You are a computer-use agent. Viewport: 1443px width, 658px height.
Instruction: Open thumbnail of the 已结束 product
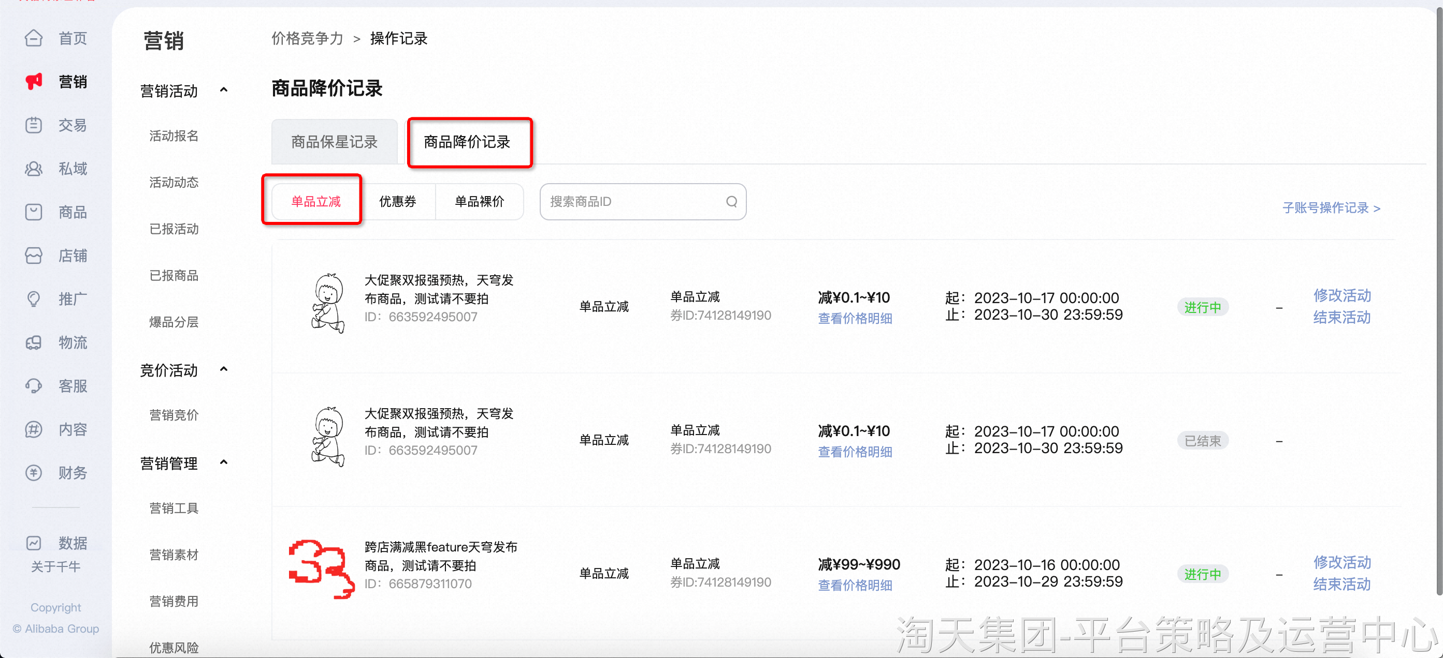328,437
